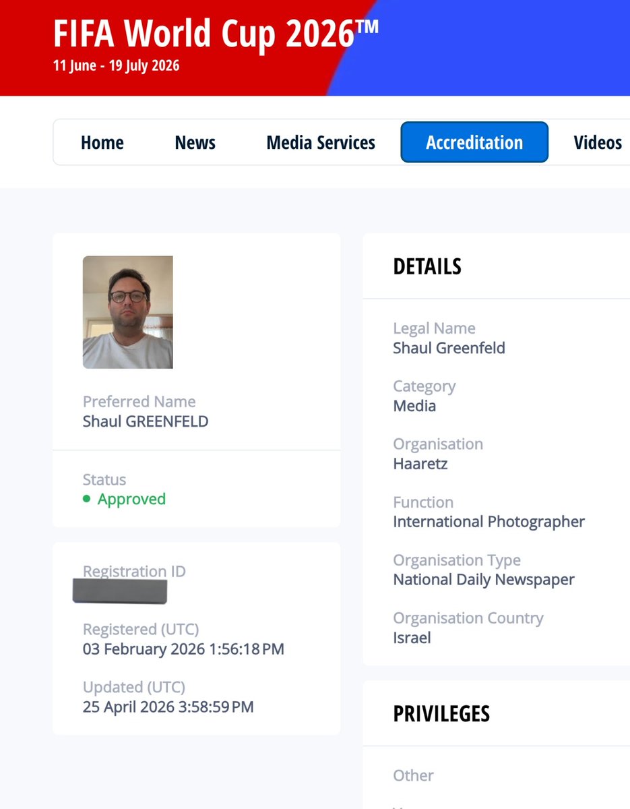Click the Status field label
Screen dimensions: 630x809
point(104,480)
